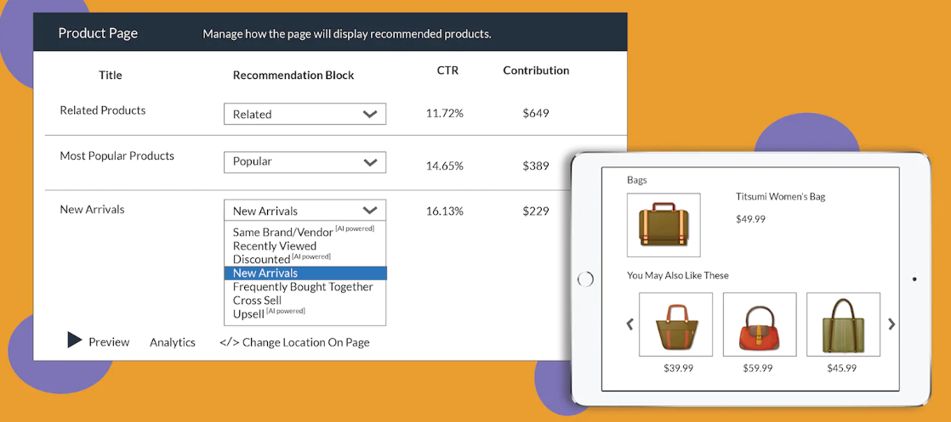The image size is (951, 422).
Task: Click the tablet carousel previous arrow
Action: pyautogui.click(x=629, y=324)
